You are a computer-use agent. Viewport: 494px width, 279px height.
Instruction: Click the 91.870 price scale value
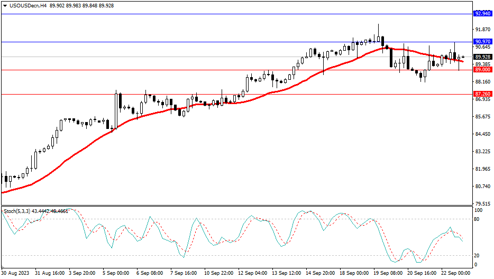482,30
